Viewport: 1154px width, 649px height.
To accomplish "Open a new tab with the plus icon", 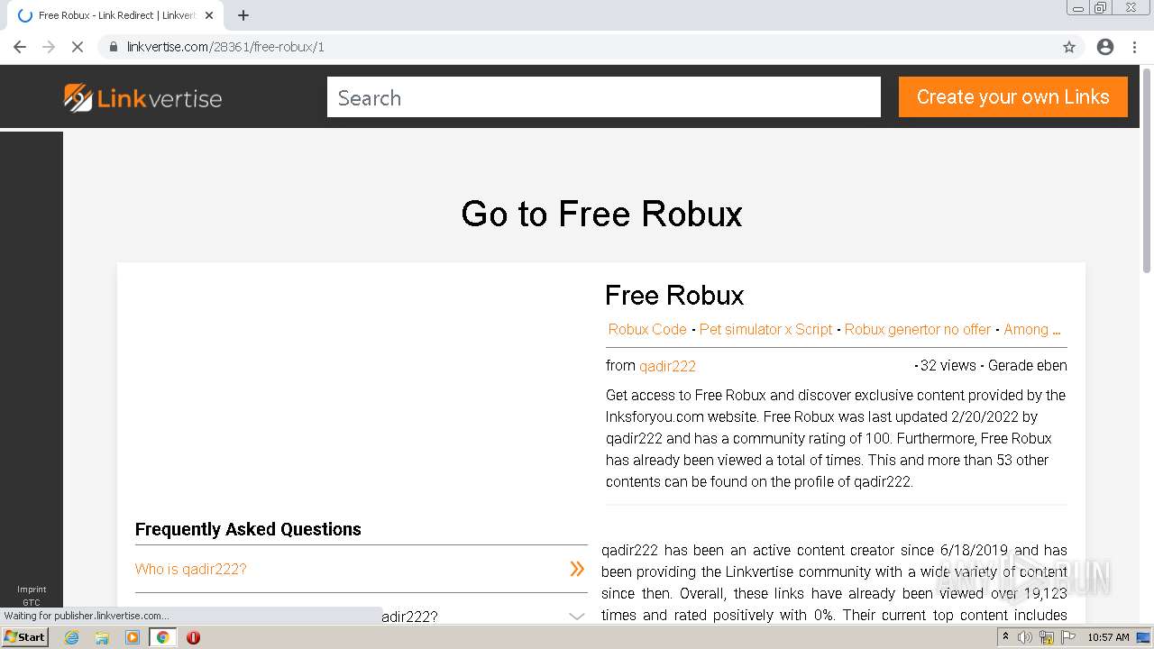I will [x=243, y=15].
